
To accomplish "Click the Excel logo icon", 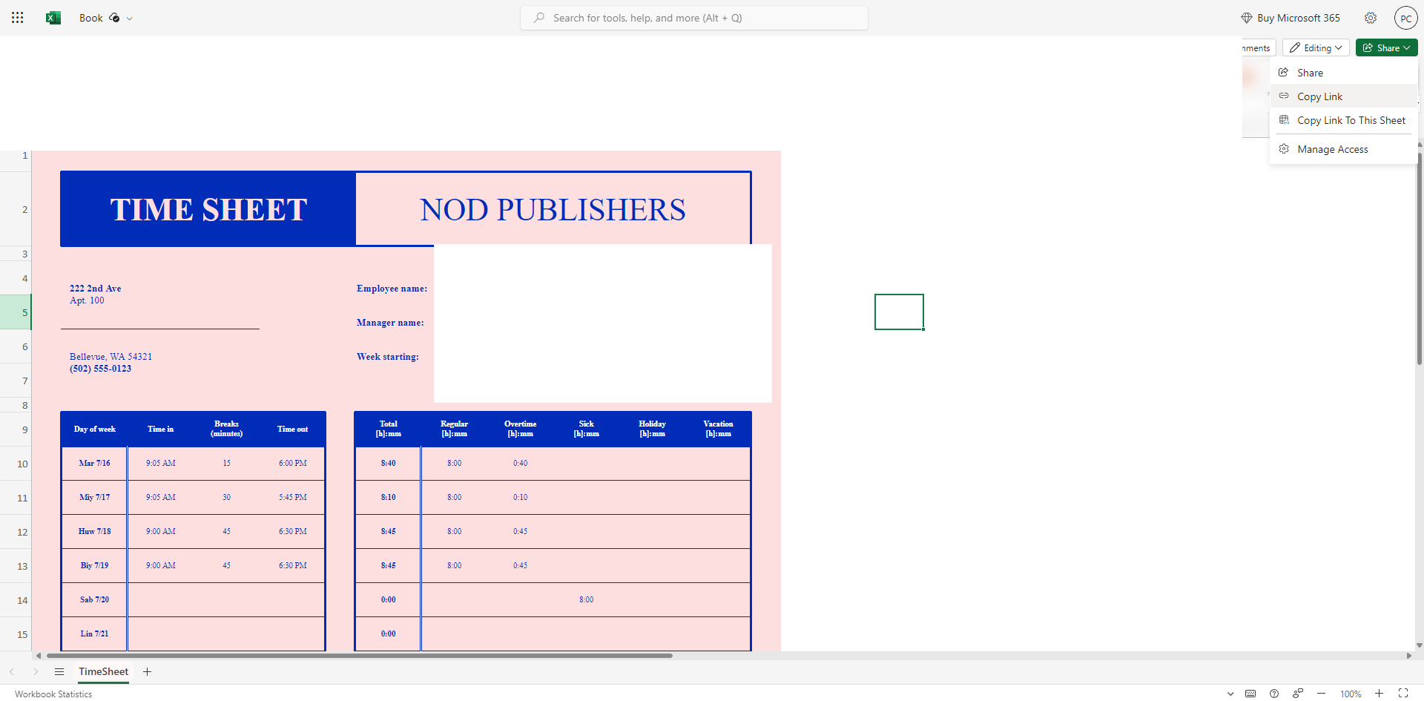I will coord(53,18).
